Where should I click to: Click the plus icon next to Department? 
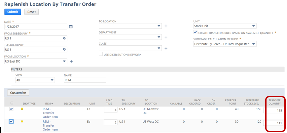(166, 37)
